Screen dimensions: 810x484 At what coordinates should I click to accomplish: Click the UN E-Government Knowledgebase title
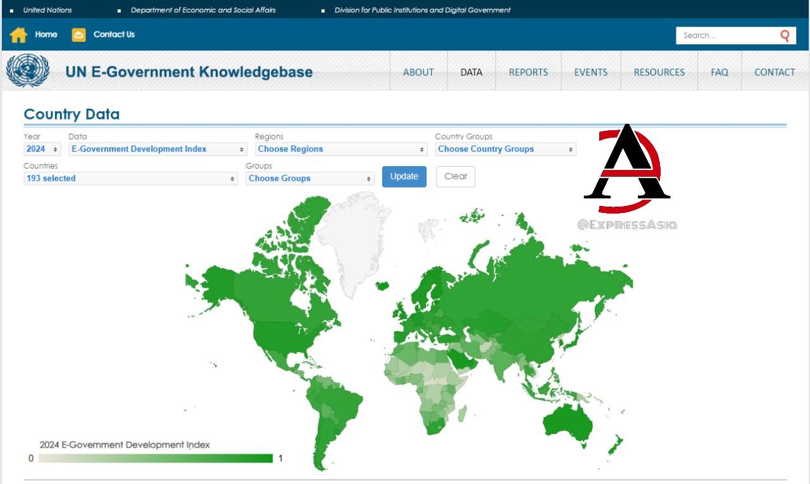click(x=189, y=72)
